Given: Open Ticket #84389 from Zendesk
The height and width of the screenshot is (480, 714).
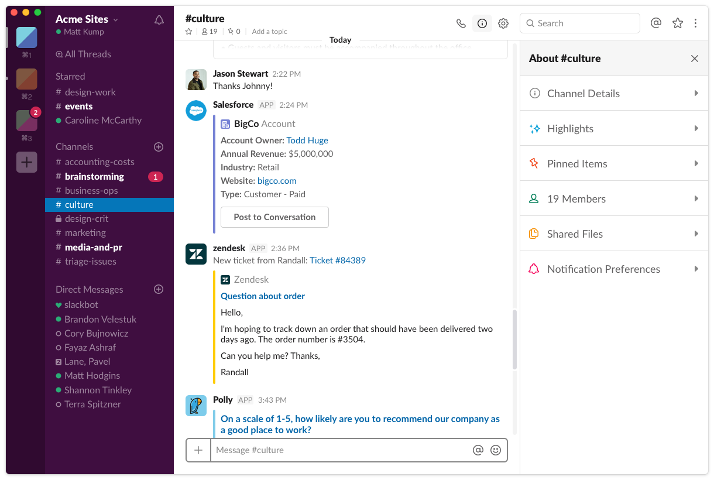Looking at the screenshot, I should (338, 260).
